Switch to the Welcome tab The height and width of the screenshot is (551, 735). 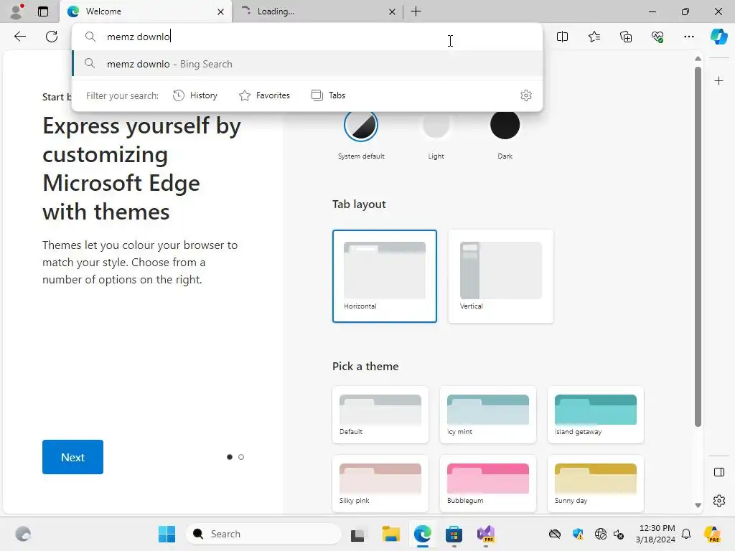[145, 11]
